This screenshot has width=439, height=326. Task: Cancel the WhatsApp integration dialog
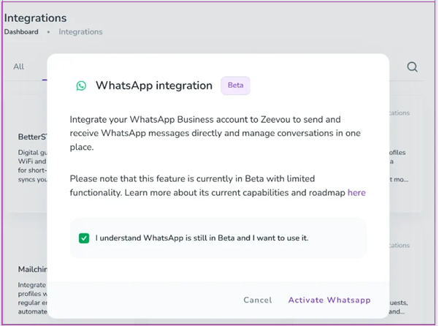(258, 300)
